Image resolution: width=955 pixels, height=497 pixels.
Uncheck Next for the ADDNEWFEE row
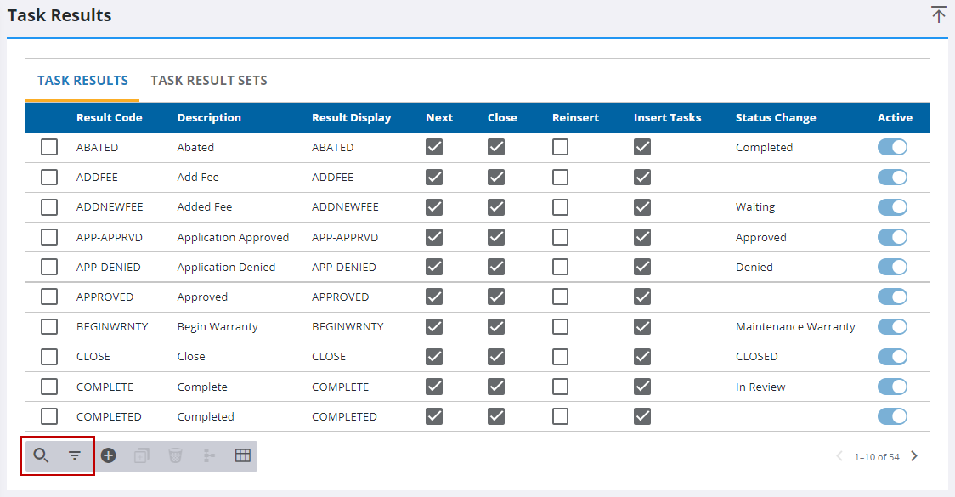coord(434,207)
